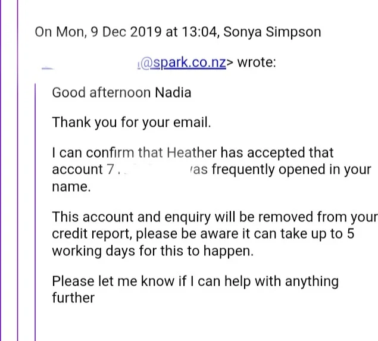The image size is (378, 341).
Task: Click the word 'wrote:' after the email
Action: pos(257,63)
